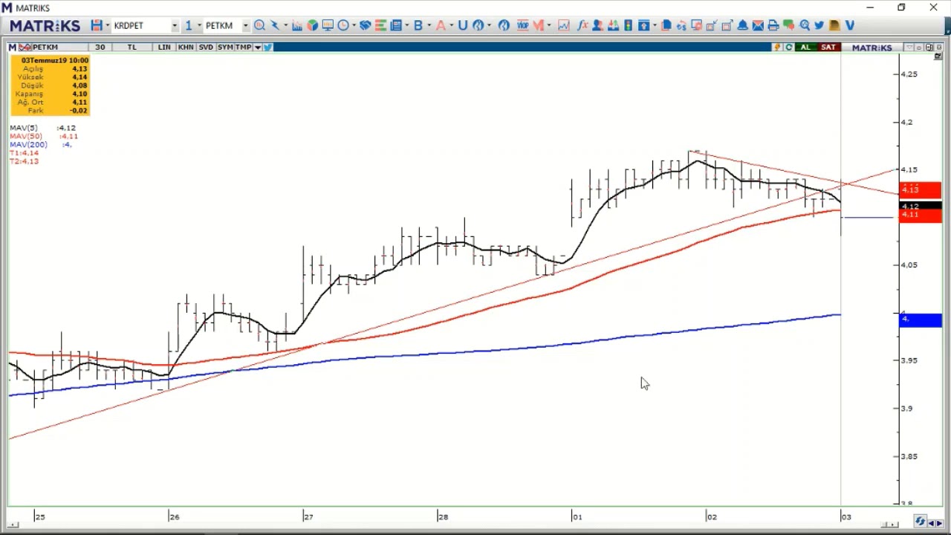
Task: Open the KRDPET symbol combo box
Action: click(x=145, y=25)
